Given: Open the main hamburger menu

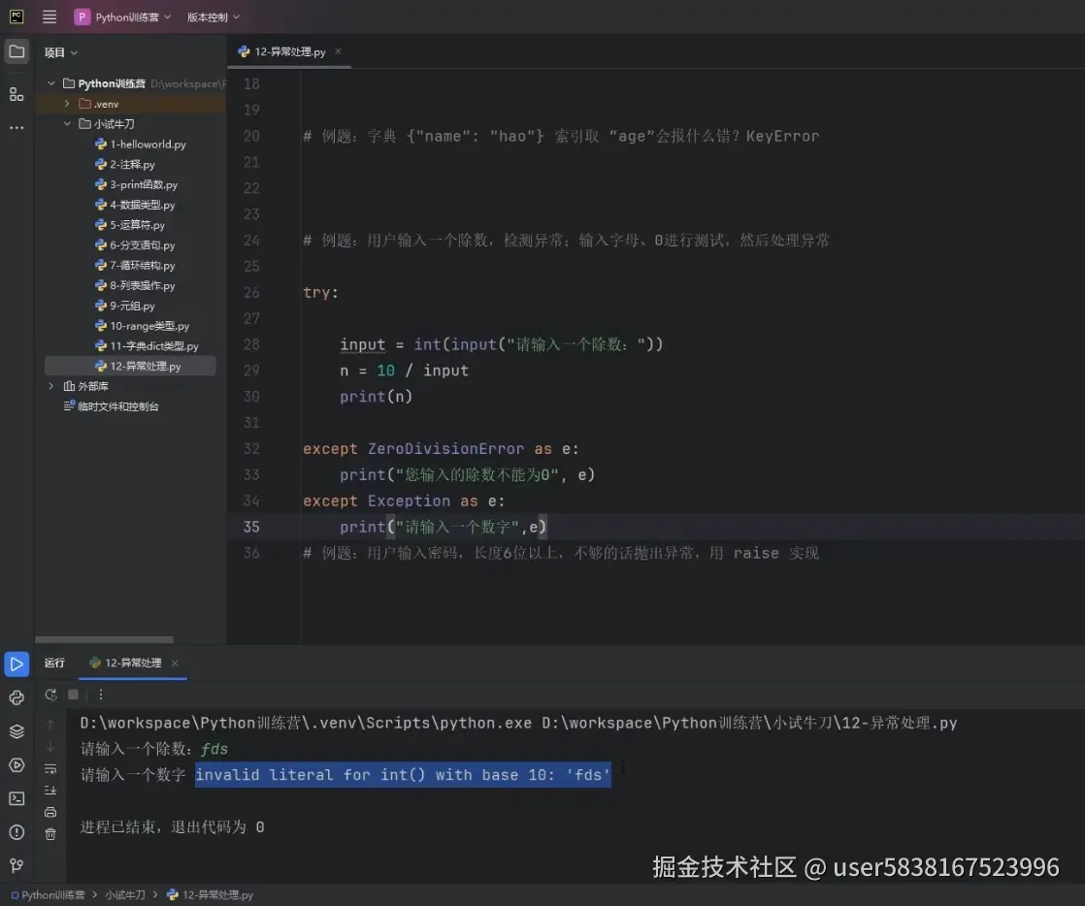Looking at the screenshot, I should tap(49, 16).
